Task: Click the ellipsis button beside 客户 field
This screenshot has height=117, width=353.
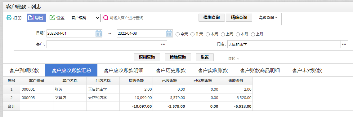Action: [x=164, y=44]
